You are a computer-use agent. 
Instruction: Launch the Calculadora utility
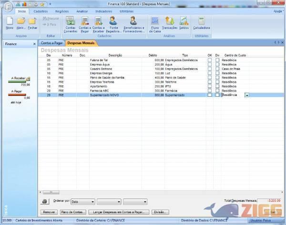coord(202,23)
